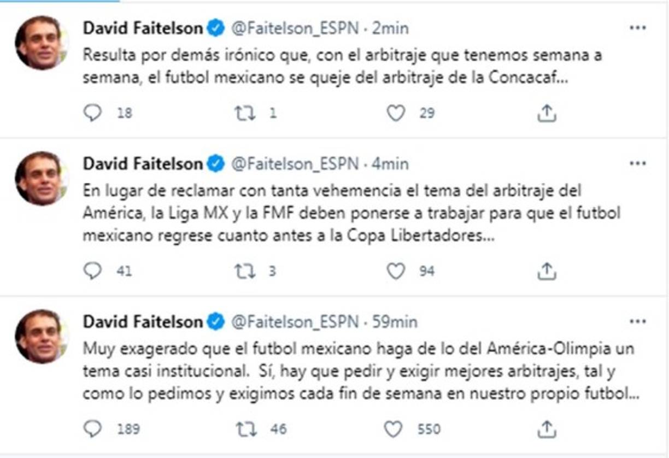Screen dimensions: 669x458
Task: Like the tweet with 29 likes
Action: [396, 113]
